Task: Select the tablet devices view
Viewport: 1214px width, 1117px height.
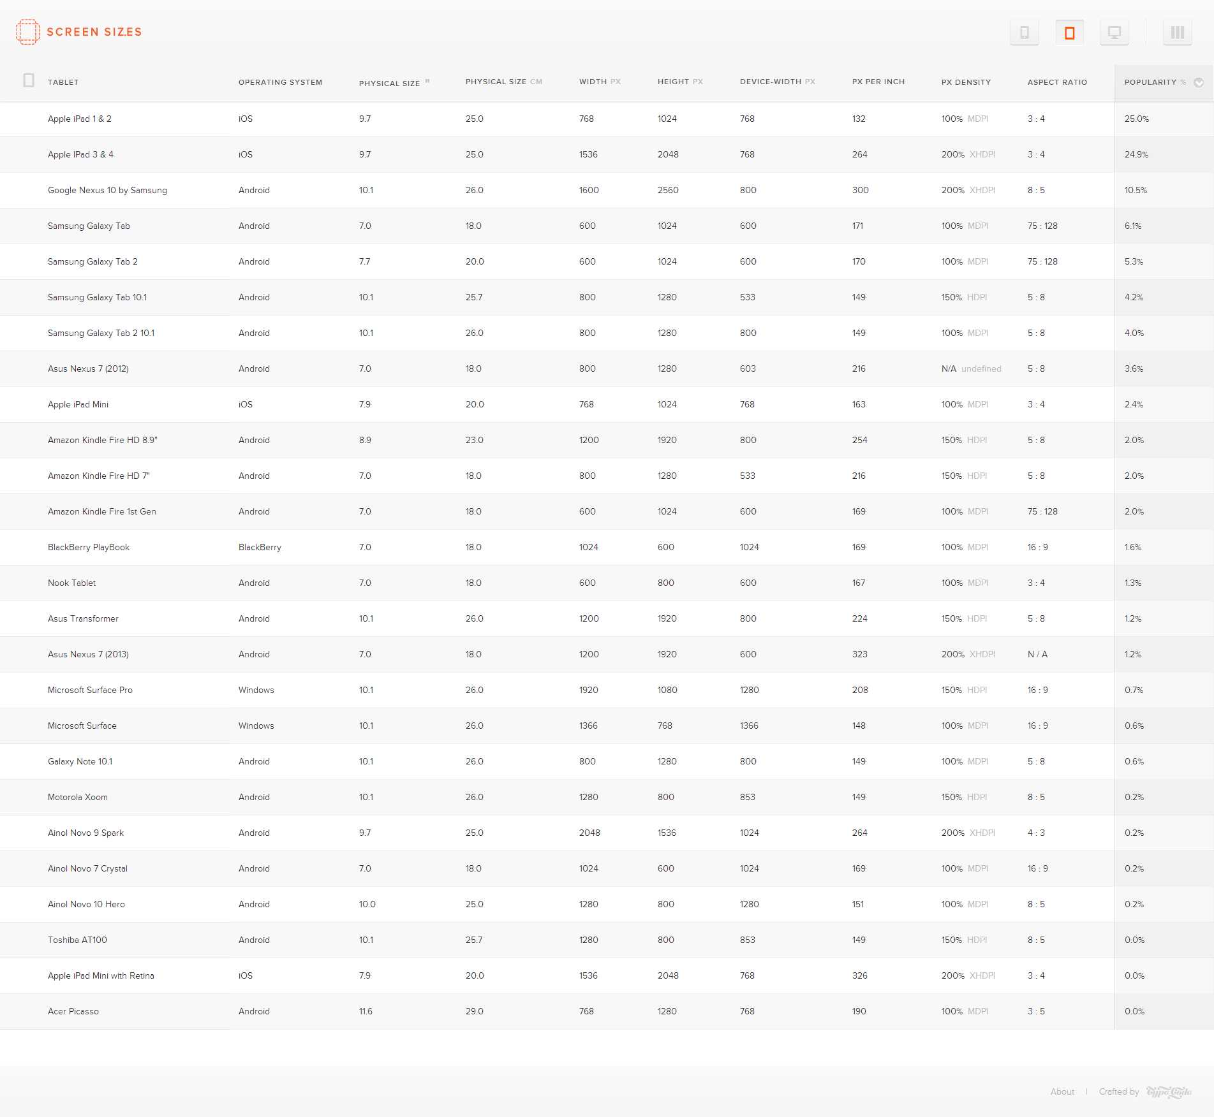Action: (x=1070, y=33)
